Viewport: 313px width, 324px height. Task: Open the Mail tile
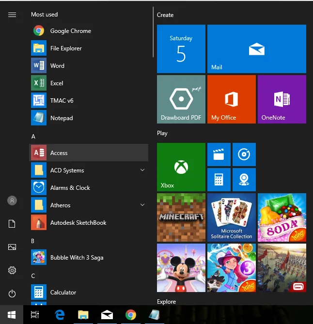[x=257, y=49]
